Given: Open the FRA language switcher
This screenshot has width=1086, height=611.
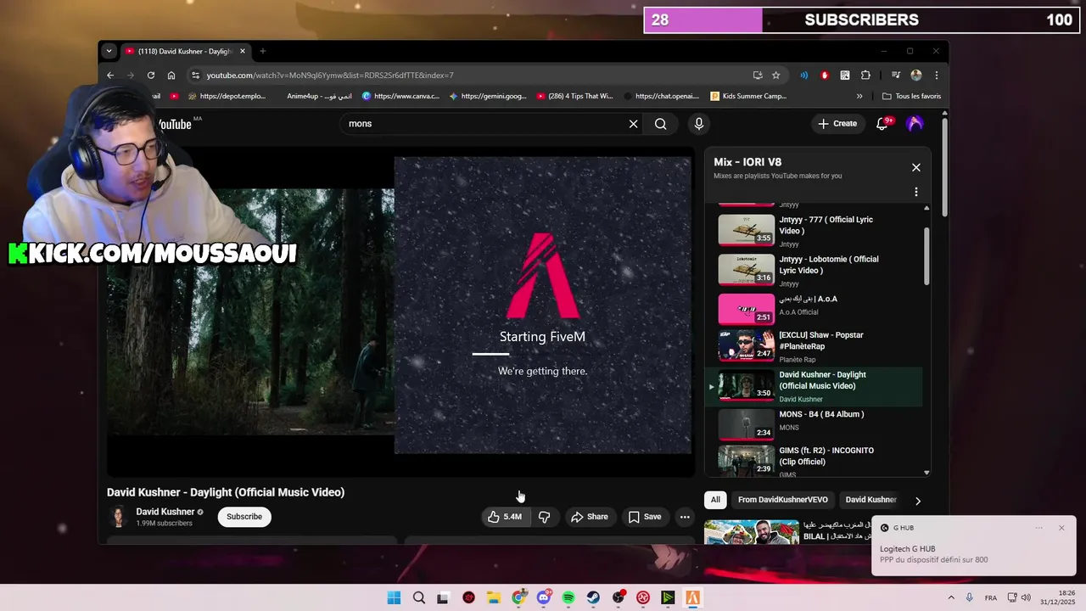Looking at the screenshot, I should coord(991,598).
